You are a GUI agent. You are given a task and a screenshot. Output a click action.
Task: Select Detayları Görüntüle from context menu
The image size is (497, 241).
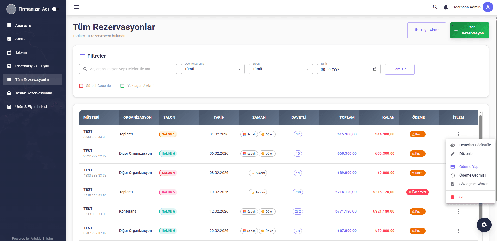pyautogui.click(x=470, y=145)
